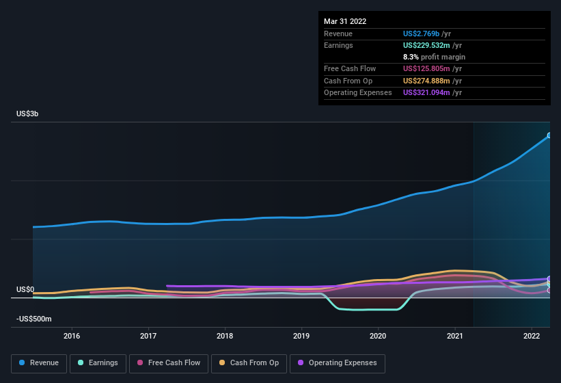Image resolution: width=561 pixels, height=383 pixels.
Task: Click the 8.3% profit margin text
Action: tap(434, 57)
